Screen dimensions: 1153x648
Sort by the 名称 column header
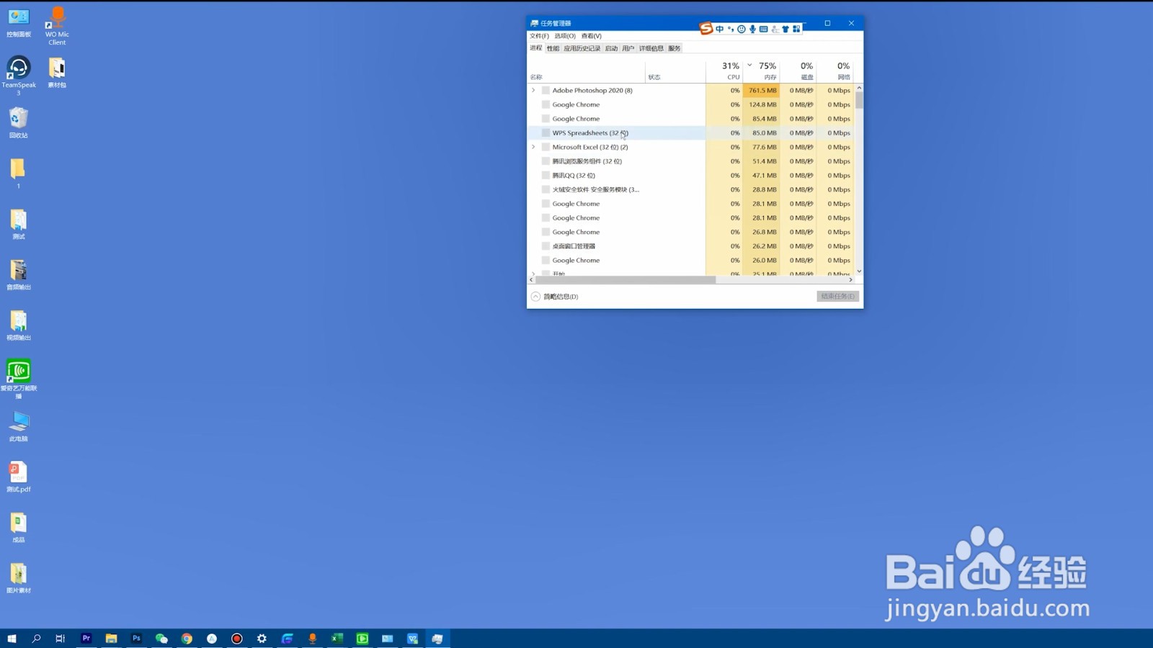586,71
